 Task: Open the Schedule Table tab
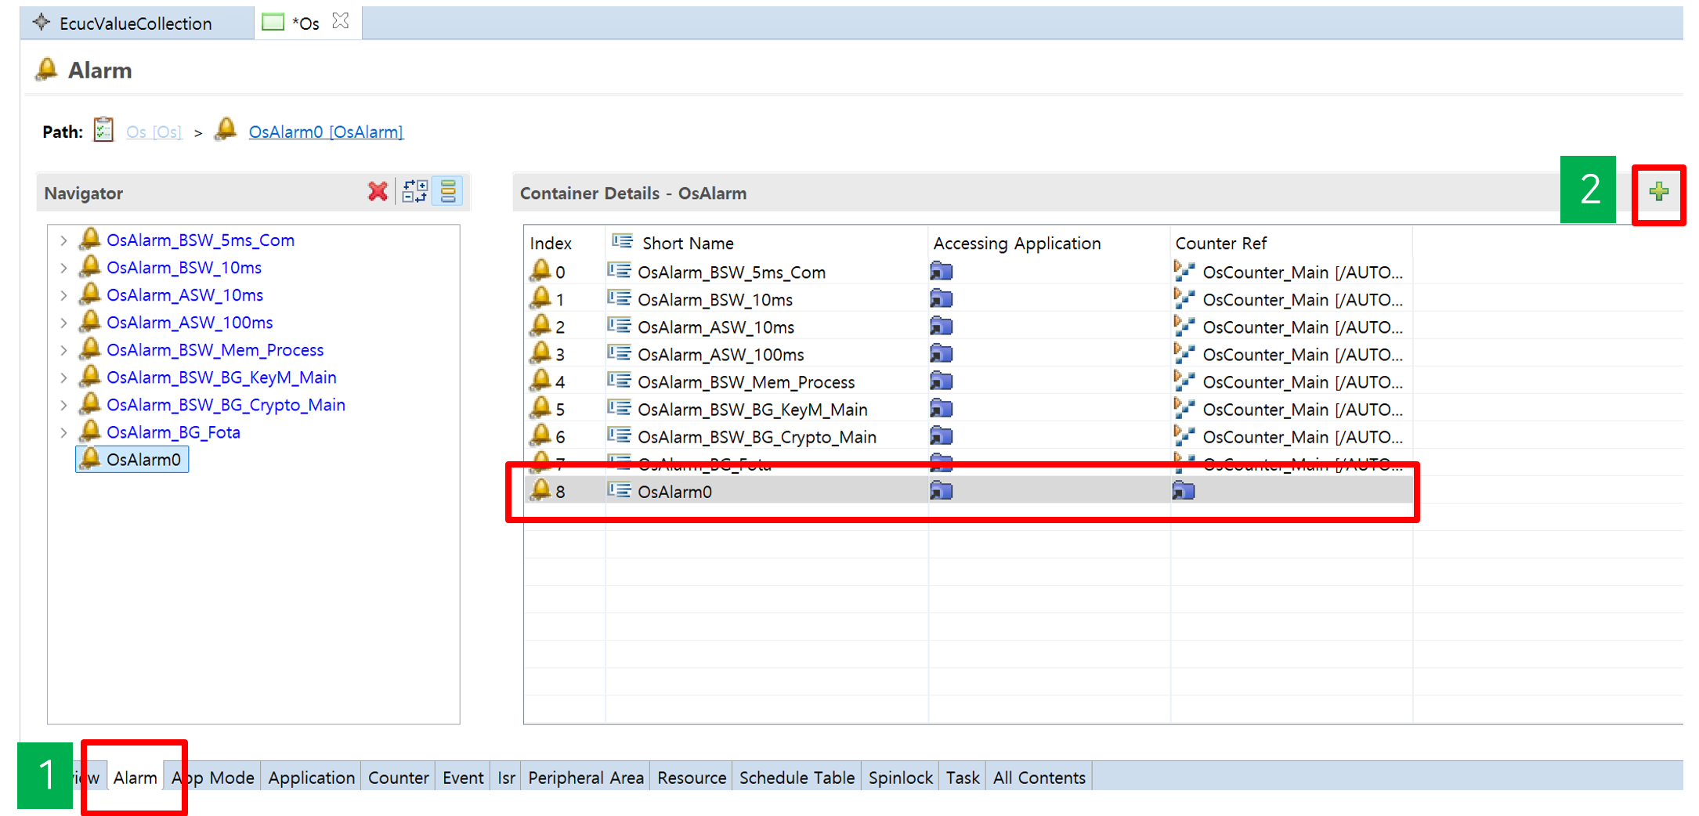tap(796, 778)
